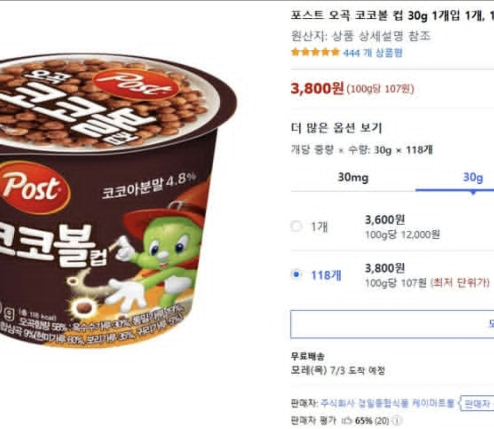Open the 444 개 상품평 reviews link

pyautogui.click(x=373, y=53)
